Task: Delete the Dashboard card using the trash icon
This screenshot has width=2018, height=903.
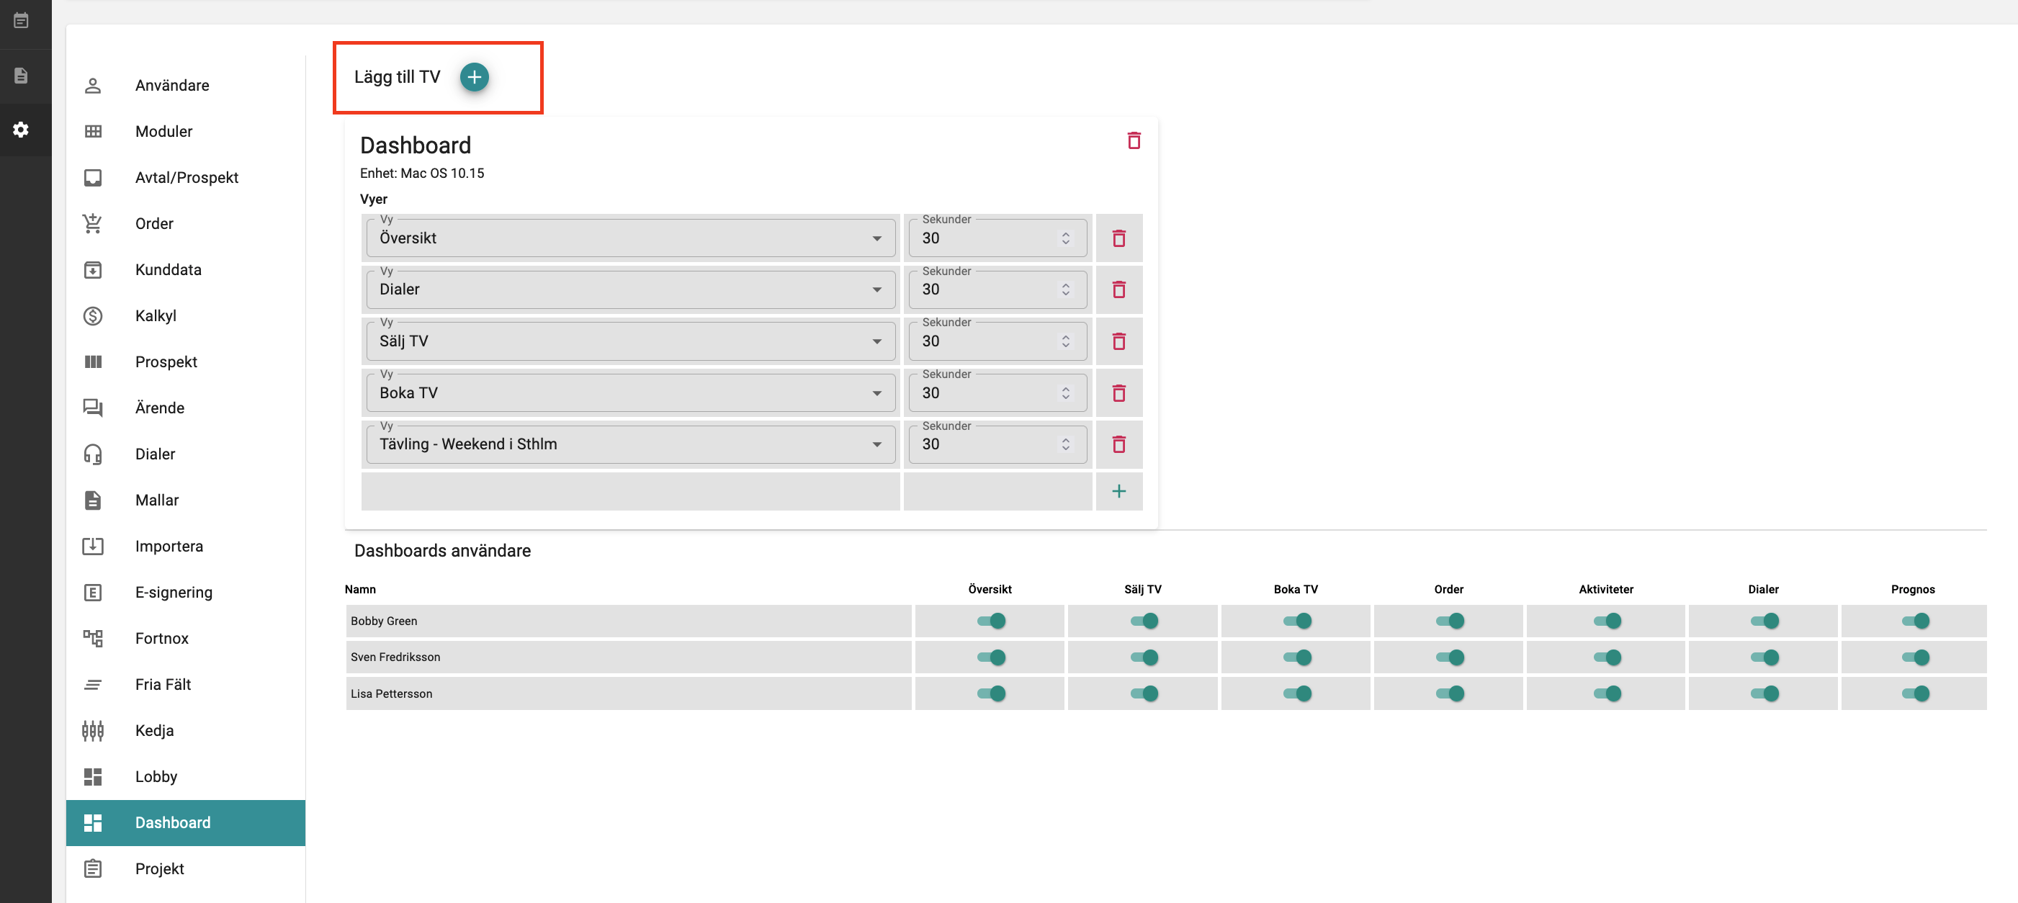Action: click(1133, 141)
